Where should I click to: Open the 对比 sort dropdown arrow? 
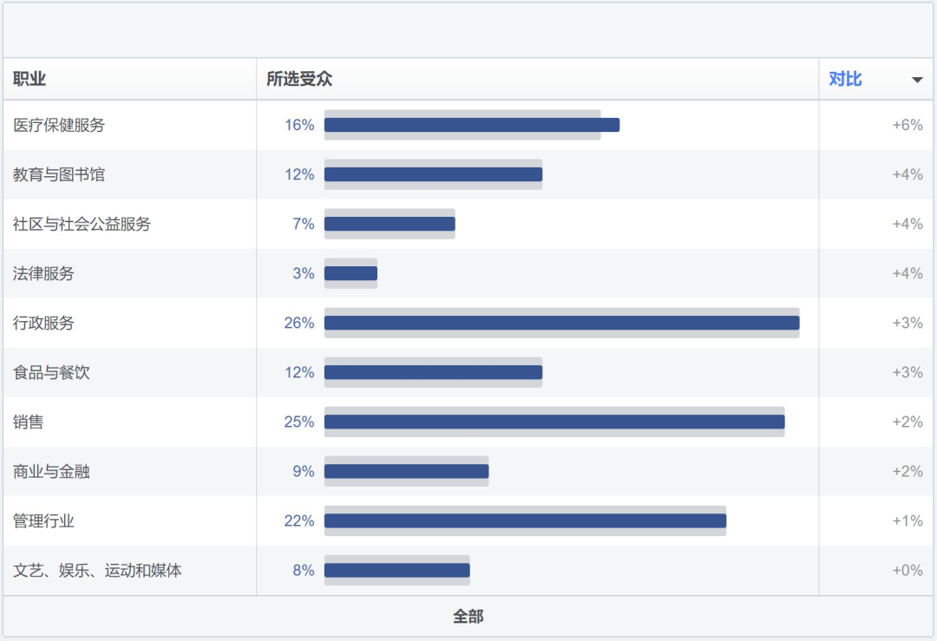[x=917, y=80]
